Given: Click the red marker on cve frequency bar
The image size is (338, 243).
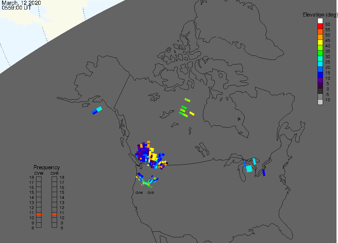Looking at the screenshot, I should click(55, 214).
